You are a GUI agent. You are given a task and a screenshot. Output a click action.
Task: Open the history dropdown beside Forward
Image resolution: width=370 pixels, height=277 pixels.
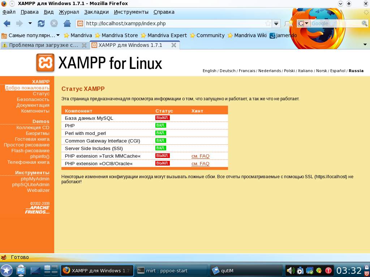30,23
